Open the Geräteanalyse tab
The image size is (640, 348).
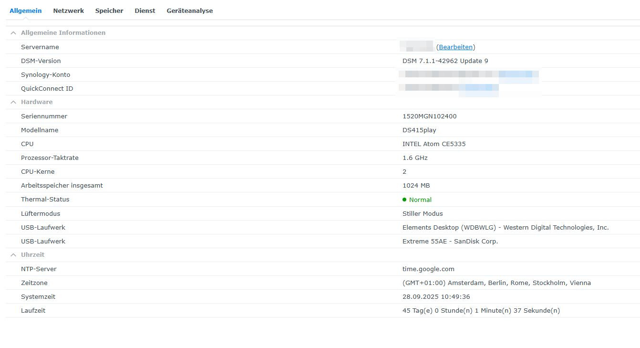(189, 11)
